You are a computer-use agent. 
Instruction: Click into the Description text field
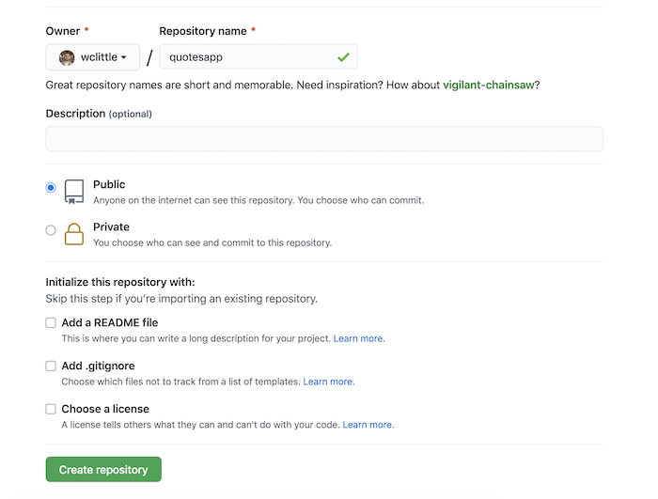tap(324, 139)
